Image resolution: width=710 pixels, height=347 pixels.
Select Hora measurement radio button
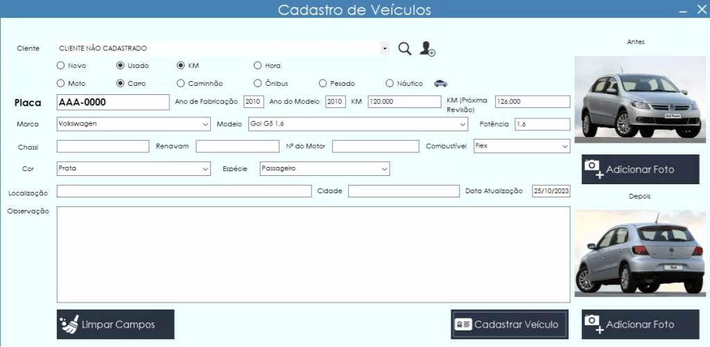point(257,66)
